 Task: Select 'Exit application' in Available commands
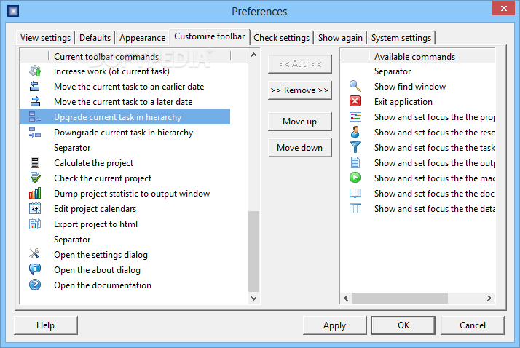tap(418, 102)
